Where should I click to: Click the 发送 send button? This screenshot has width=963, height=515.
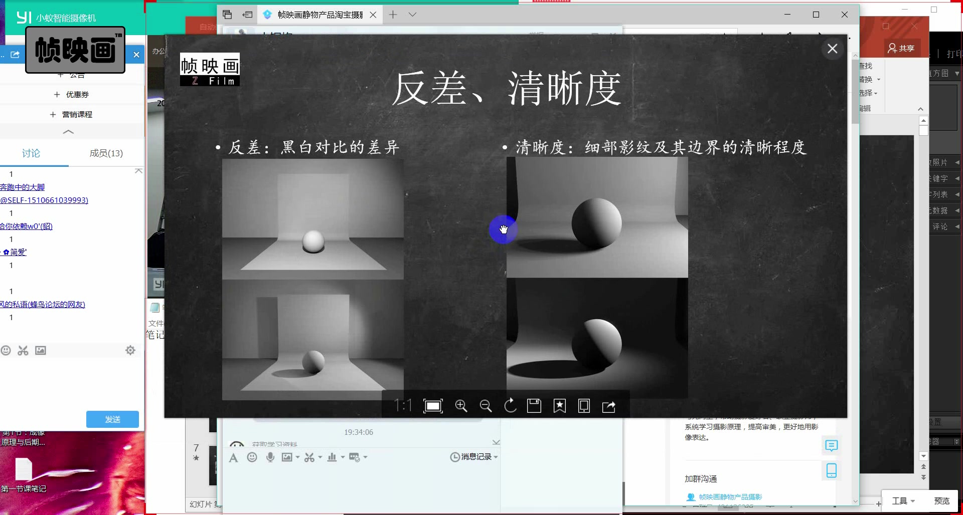click(112, 419)
